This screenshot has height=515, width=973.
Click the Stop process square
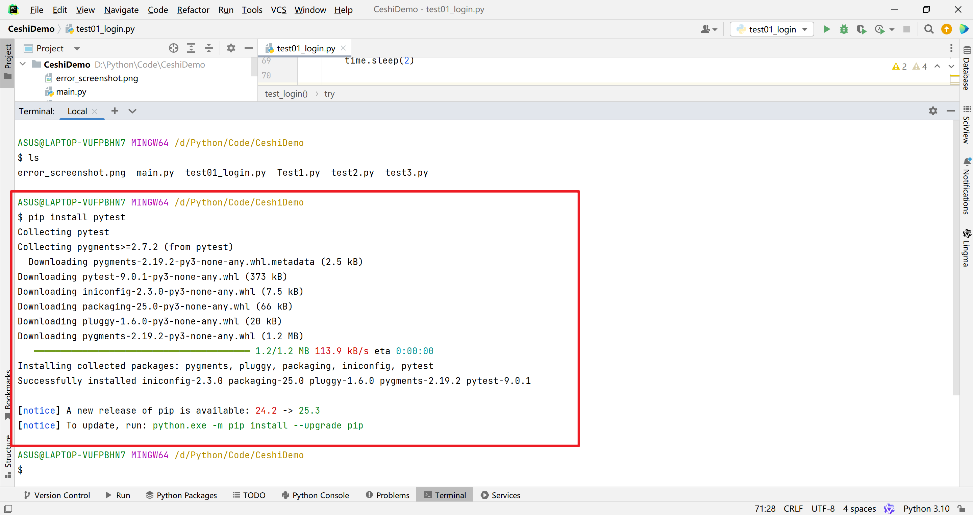point(906,29)
